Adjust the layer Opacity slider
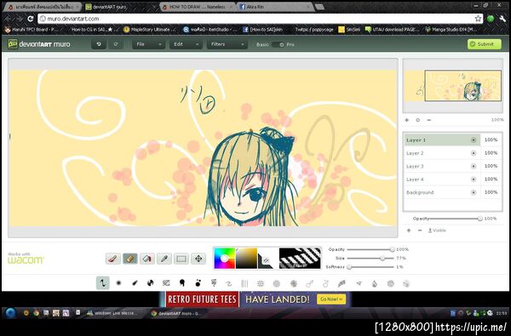Screen dimensions: 511x336 coord(456,219)
